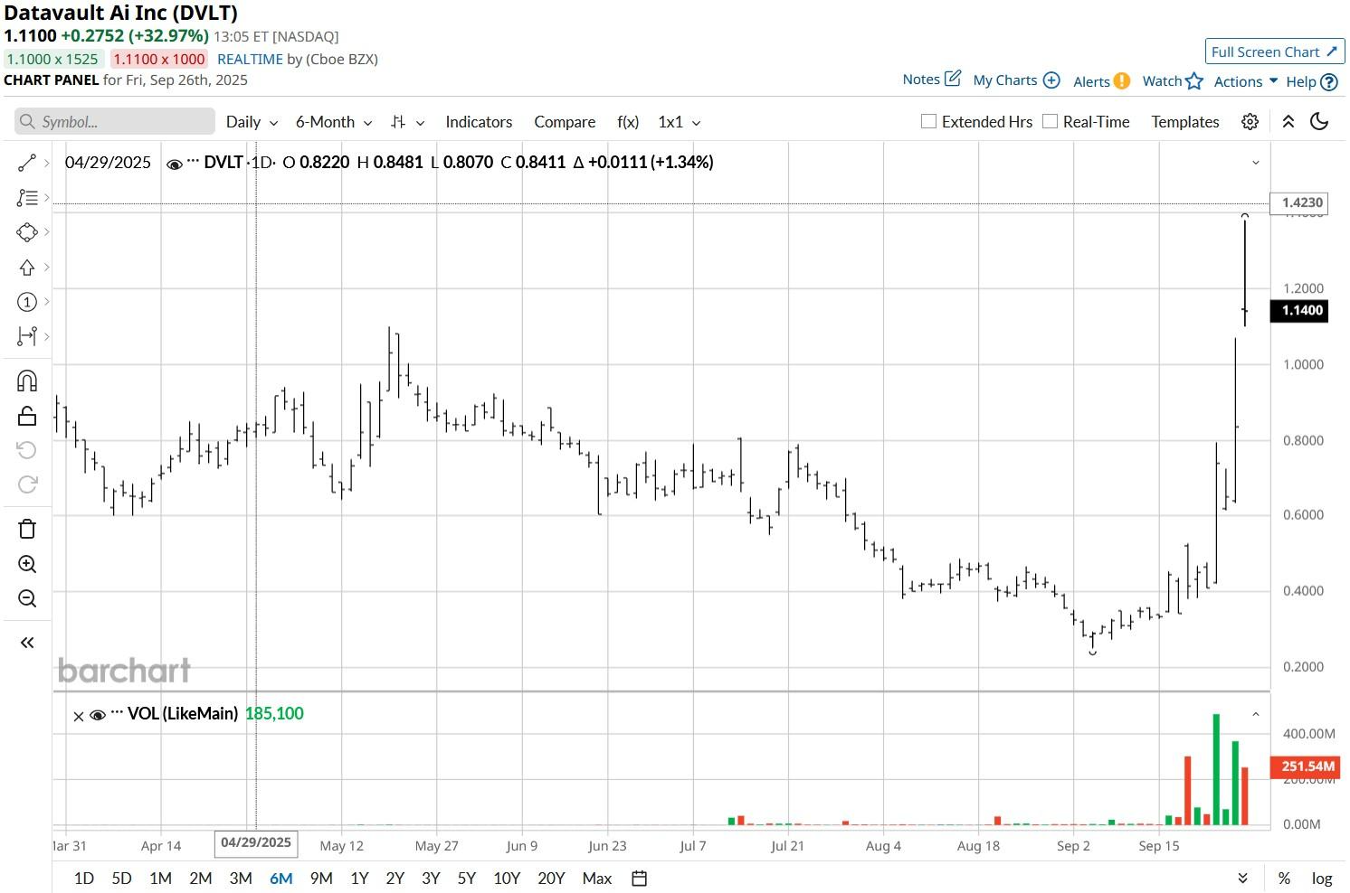The image size is (1350, 893).
Task: Toggle log scale mode
Action: [x=1322, y=879]
